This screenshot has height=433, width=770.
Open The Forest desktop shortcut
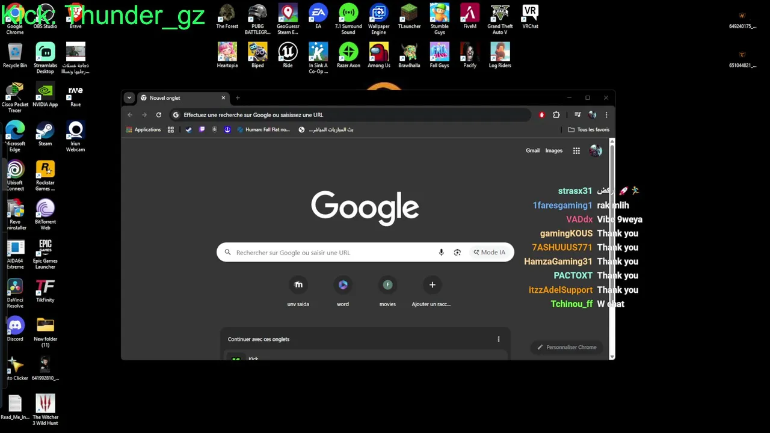pos(227,17)
